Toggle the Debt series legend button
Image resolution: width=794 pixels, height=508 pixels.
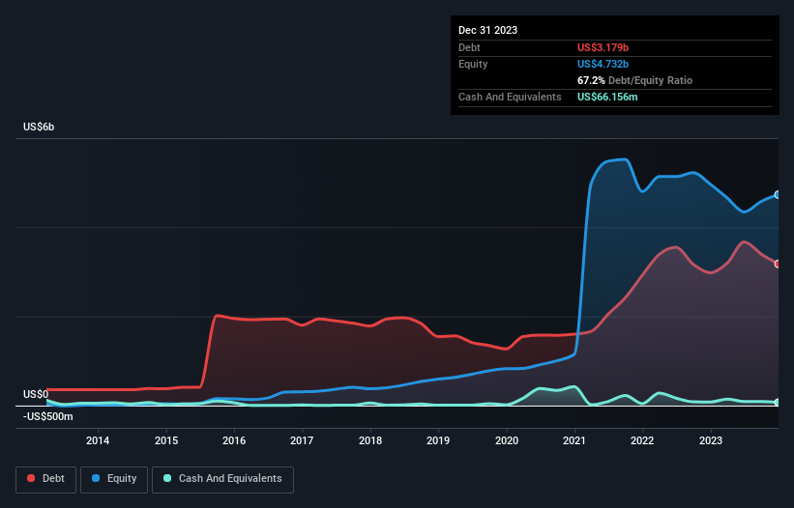pyautogui.click(x=46, y=479)
